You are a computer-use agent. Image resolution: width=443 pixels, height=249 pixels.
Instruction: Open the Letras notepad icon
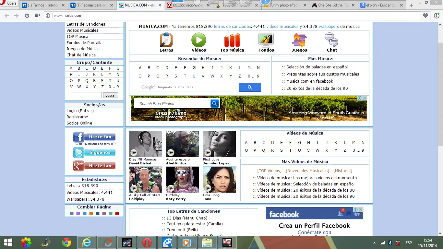tap(166, 40)
